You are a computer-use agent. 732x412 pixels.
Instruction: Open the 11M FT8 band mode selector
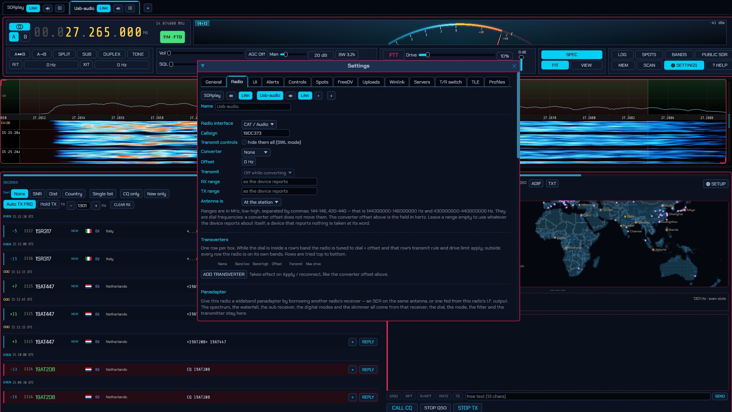[172, 37]
